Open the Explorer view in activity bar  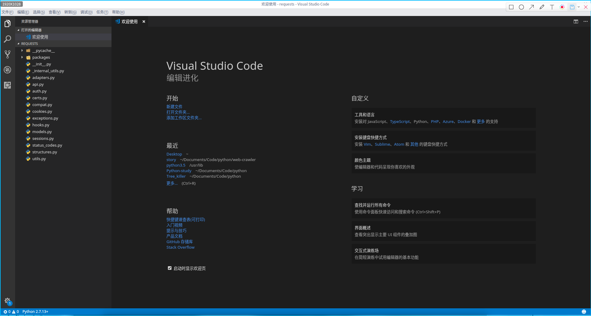pyautogui.click(x=7, y=24)
